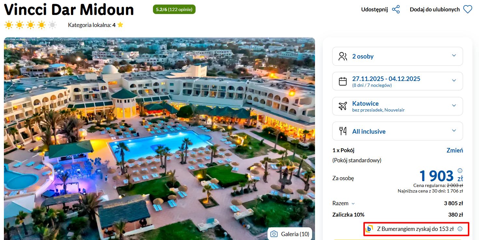Click the camera icon in the Galeria button
The height and width of the screenshot is (240, 479).
(x=274, y=234)
